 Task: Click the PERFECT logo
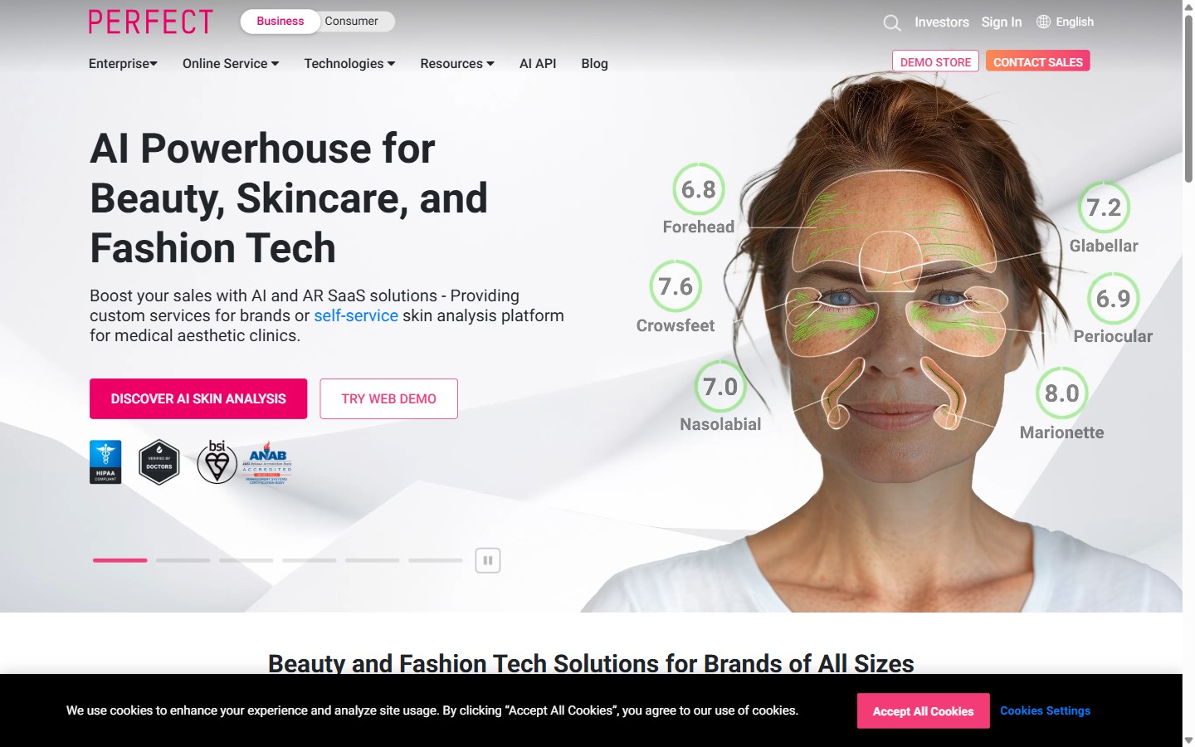(x=151, y=22)
